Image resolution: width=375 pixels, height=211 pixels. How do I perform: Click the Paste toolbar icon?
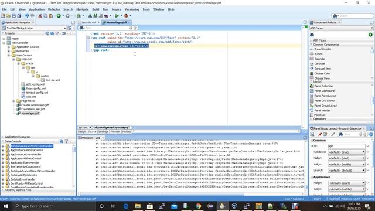[x=51, y=16]
